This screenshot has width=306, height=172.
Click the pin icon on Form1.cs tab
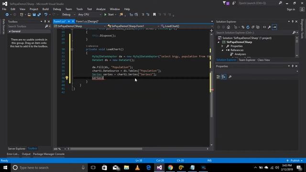[x=69, y=21]
